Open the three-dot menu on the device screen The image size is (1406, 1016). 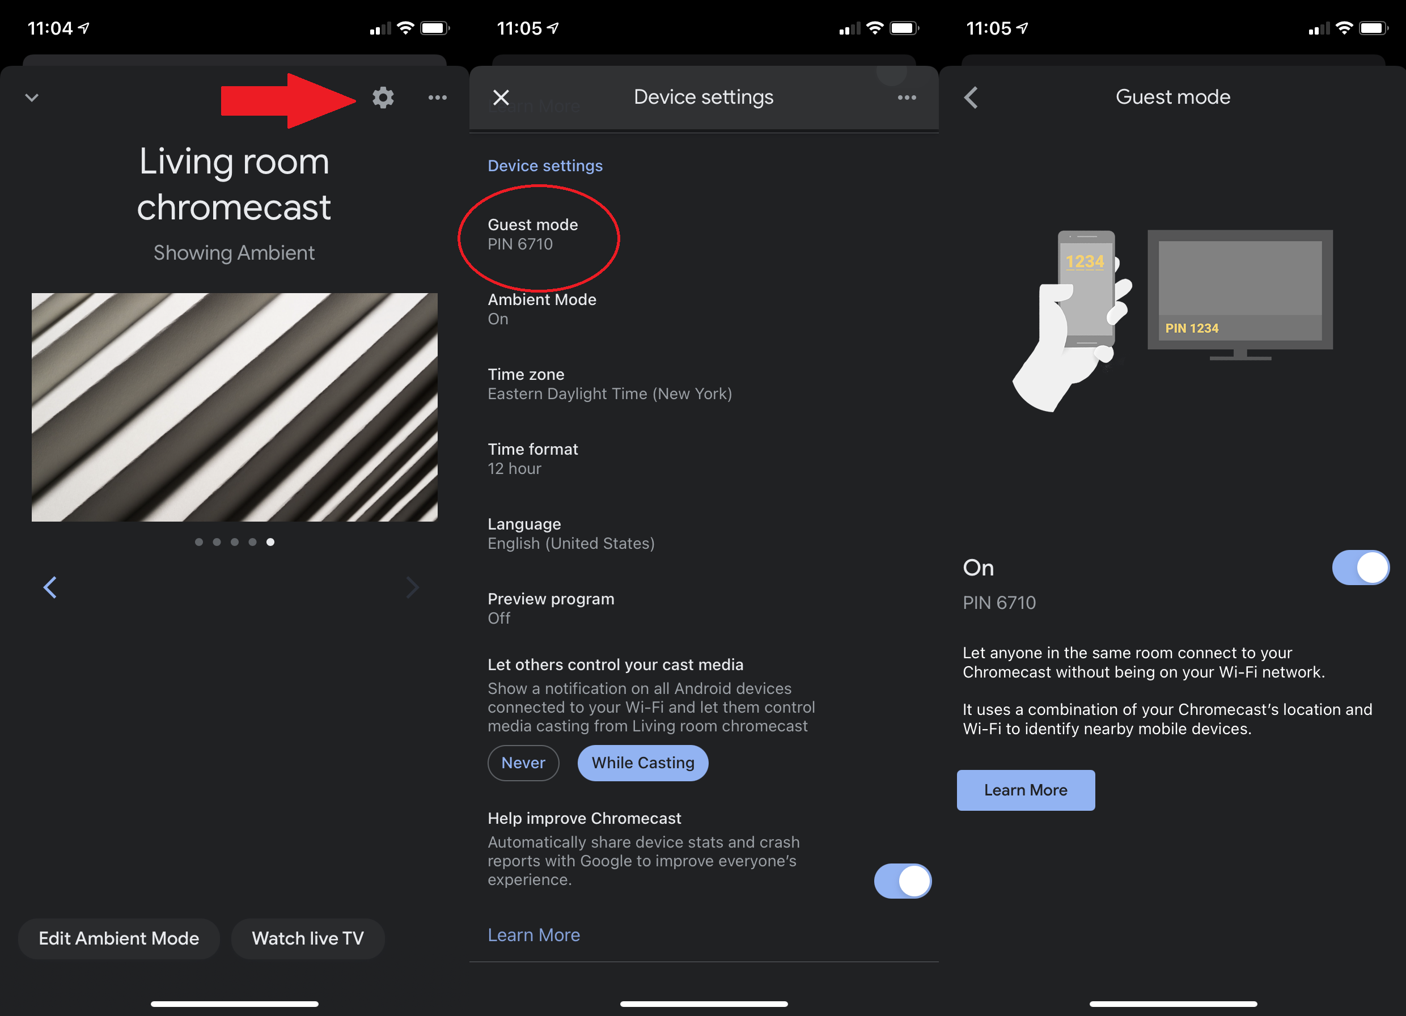pyautogui.click(x=438, y=98)
